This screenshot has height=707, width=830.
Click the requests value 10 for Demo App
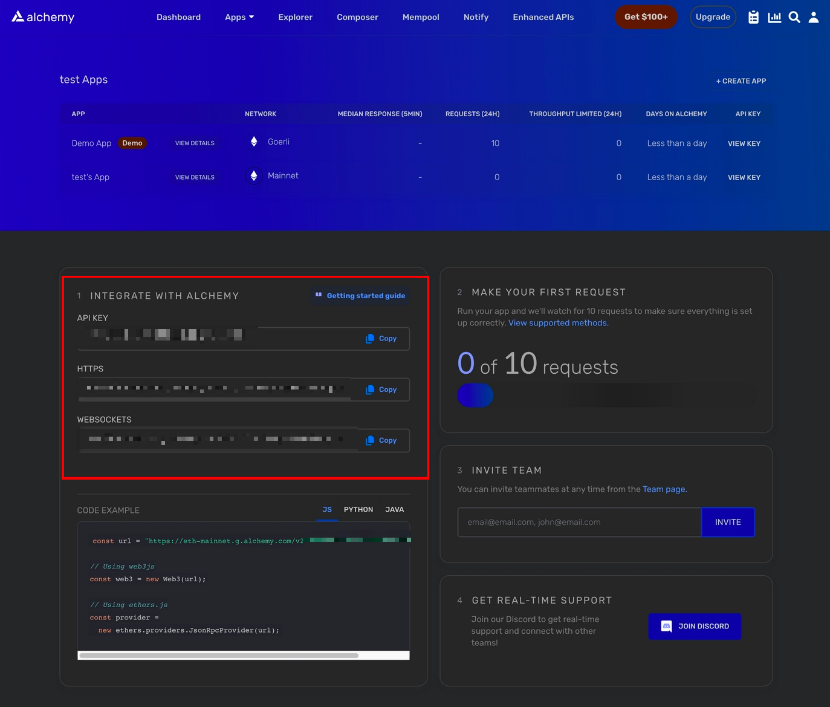tap(495, 143)
